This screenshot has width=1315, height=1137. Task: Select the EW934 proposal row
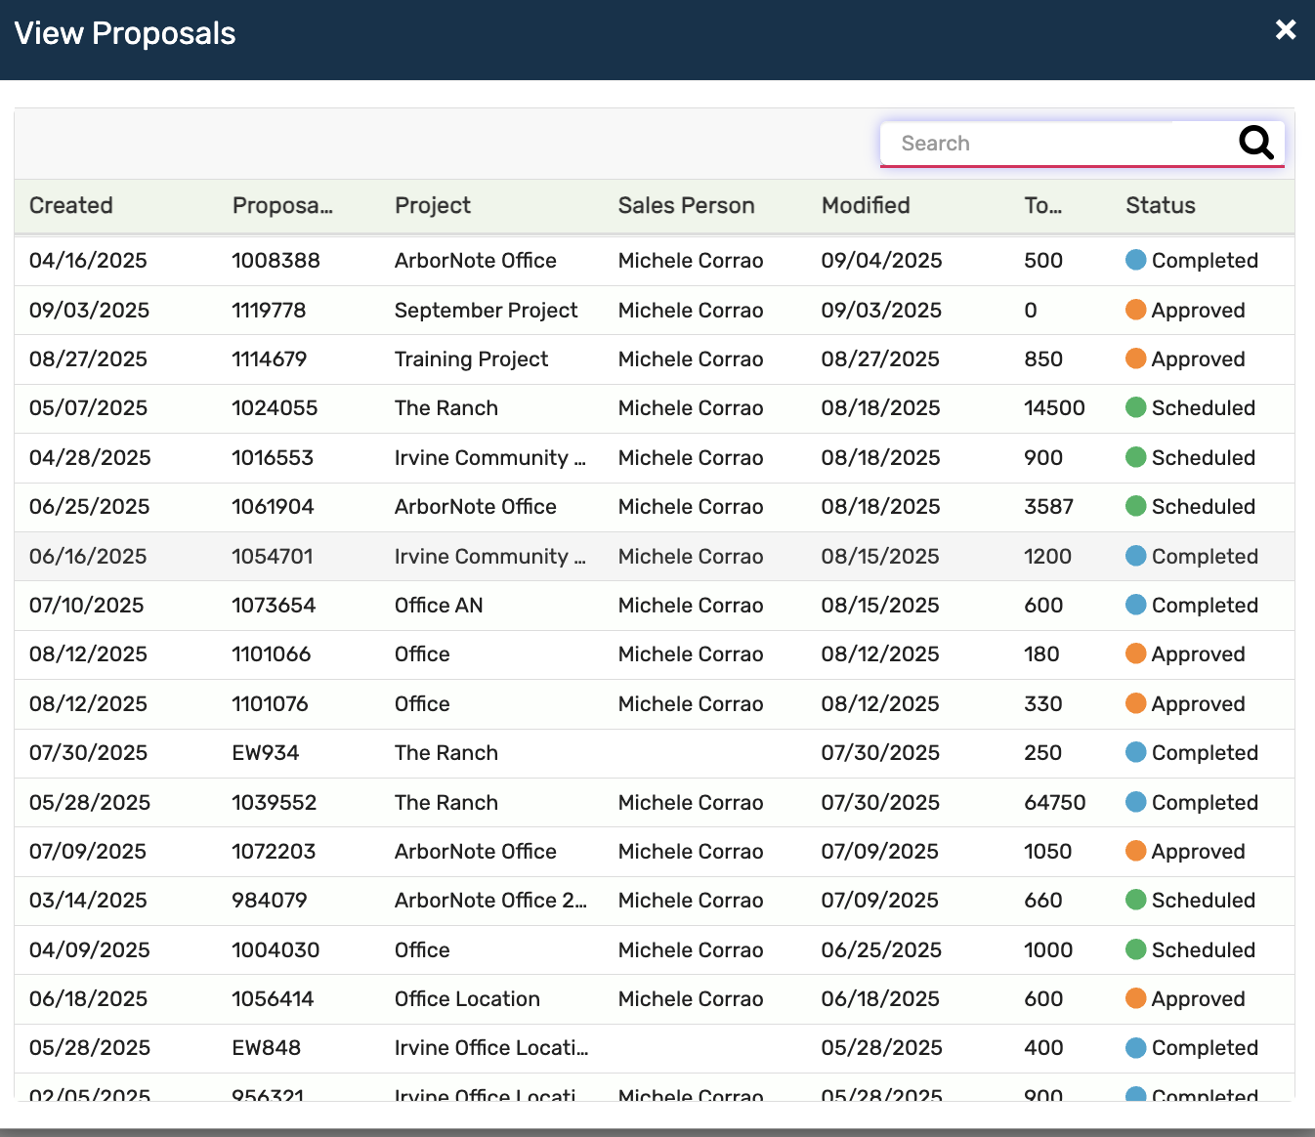tap(265, 753)
